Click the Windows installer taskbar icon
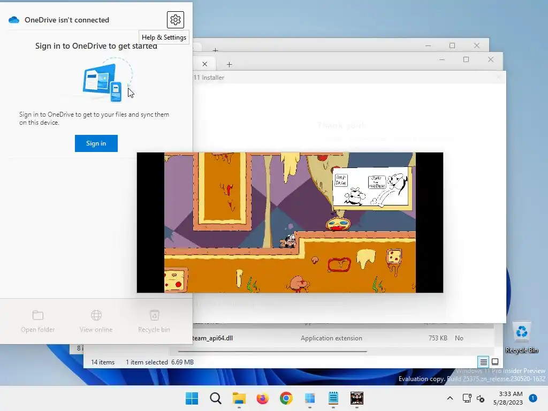This screenshot has width=548, height=411. tap(310, 398)
